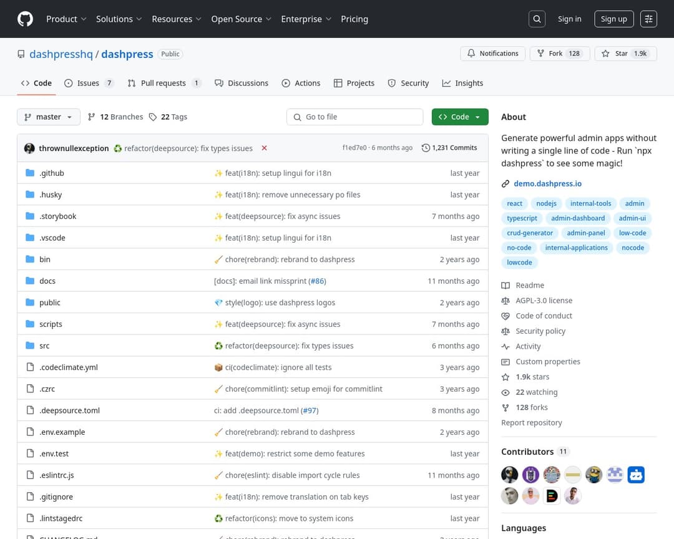
Task: Expand the Enterprise menu
Action: [306, 19]
